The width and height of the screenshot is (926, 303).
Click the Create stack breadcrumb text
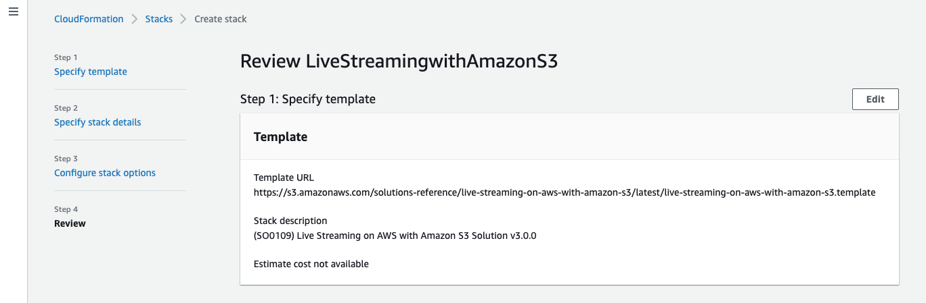point(221,19)
